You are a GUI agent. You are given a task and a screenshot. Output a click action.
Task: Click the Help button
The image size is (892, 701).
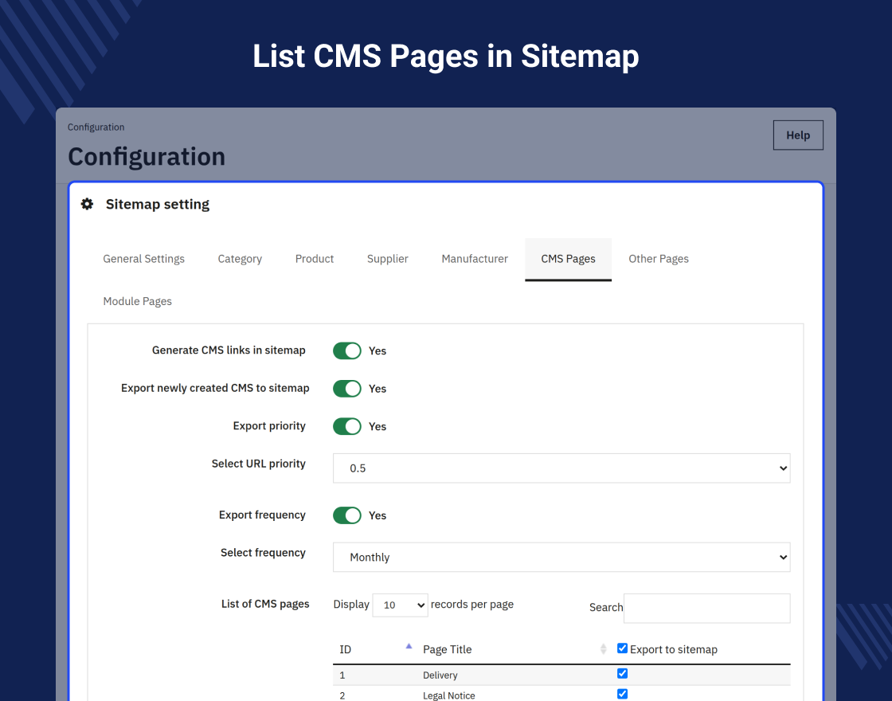pos(798,135)
